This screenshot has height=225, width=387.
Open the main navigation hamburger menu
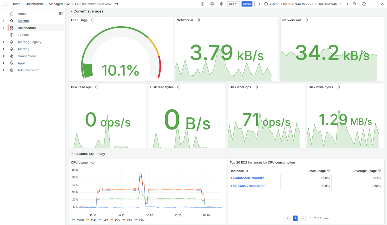click(5, 4)
